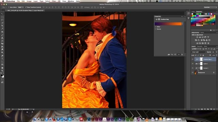Collapse the Properties panel
This screenshot has height=122, width=218.
[182, 17]
